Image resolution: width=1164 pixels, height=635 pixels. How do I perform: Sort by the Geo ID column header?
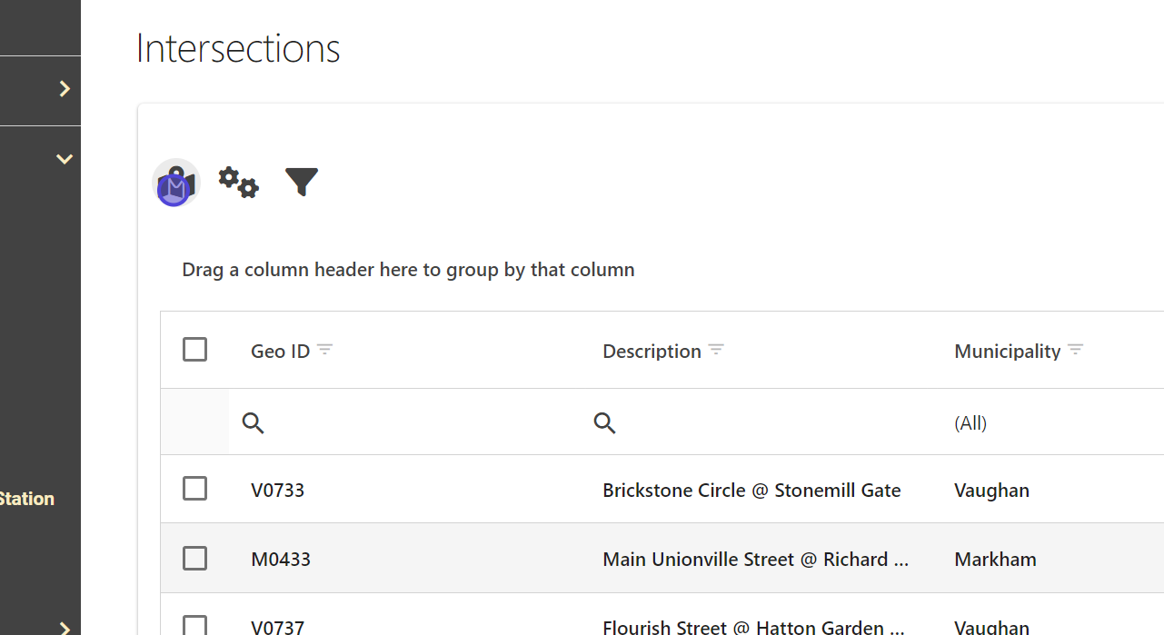(280, 352)
